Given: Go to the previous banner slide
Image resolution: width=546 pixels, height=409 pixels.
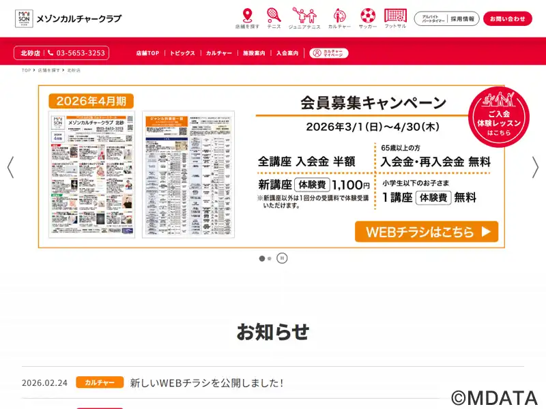Looking at the screenshot, I should pyautogui.click(x=10, y=167).
